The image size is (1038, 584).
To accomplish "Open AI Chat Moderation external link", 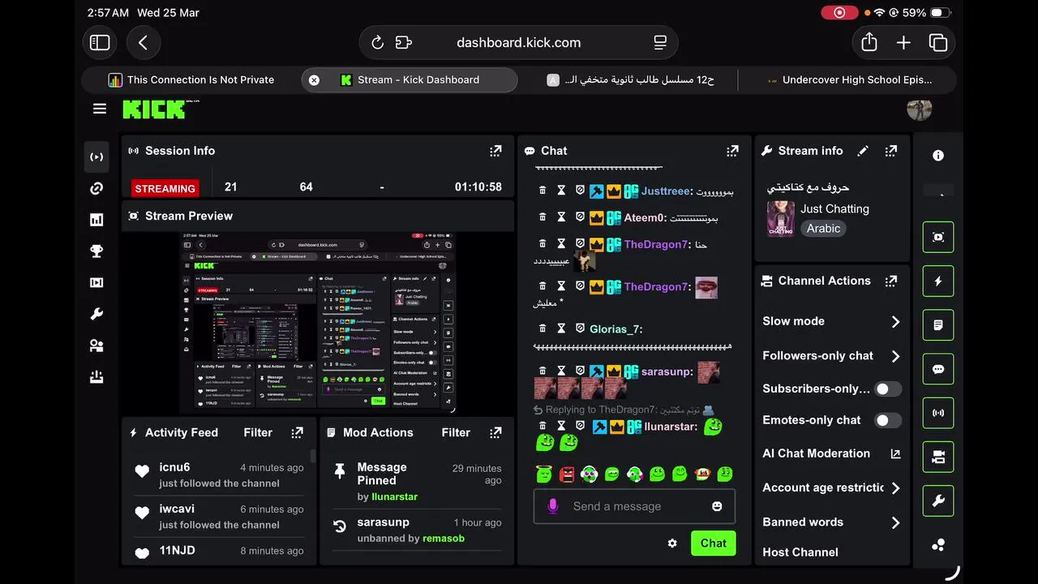I will [x=895, y=454].
